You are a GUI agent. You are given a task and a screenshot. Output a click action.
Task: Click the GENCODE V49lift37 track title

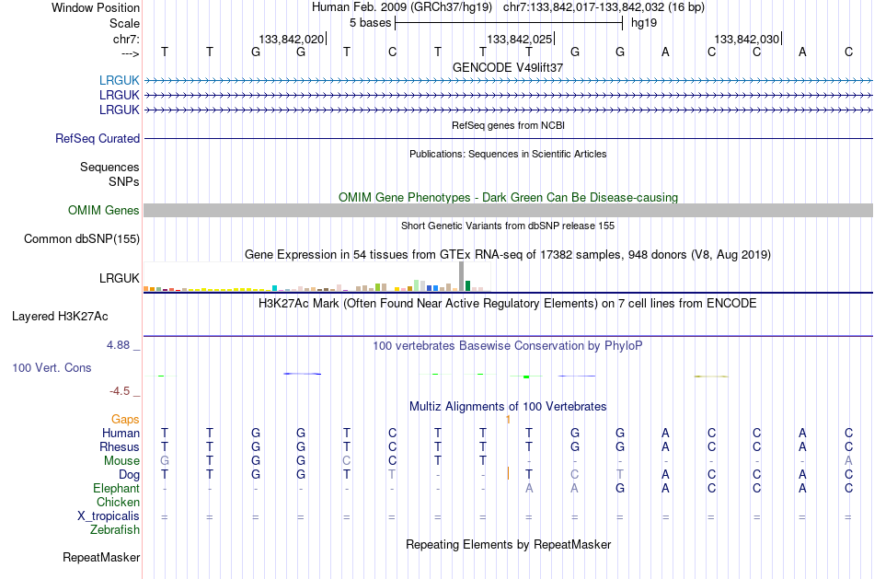click(508, 67)
